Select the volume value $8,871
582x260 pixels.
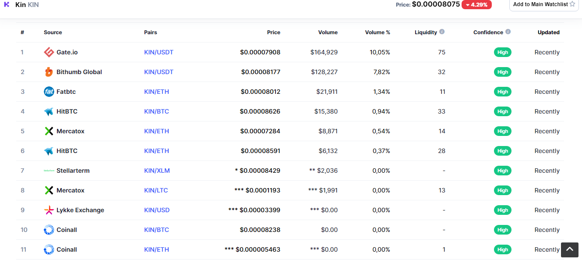point(328,131)
